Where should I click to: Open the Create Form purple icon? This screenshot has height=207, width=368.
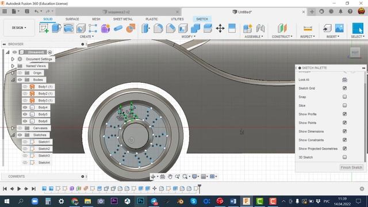(105, 28)
